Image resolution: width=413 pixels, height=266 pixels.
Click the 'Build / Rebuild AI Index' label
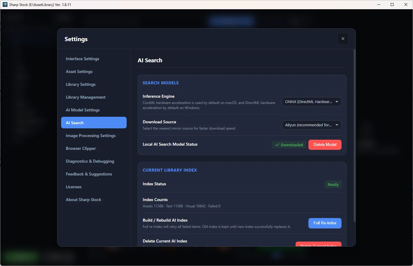click(165, 220)
